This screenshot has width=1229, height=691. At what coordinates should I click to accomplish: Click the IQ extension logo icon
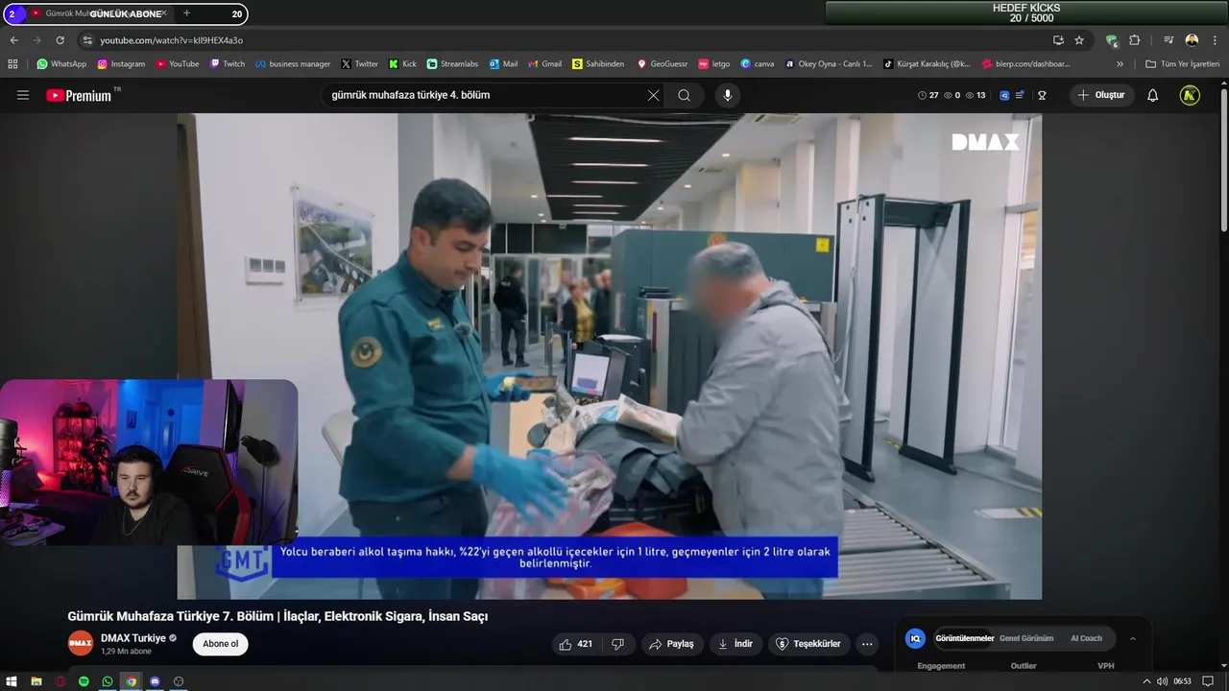click(915, 638)
